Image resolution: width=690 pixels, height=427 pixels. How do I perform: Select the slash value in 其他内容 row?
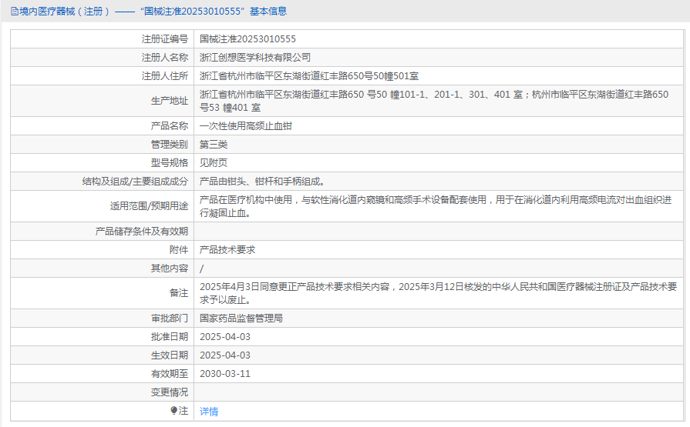coord(201,269)
